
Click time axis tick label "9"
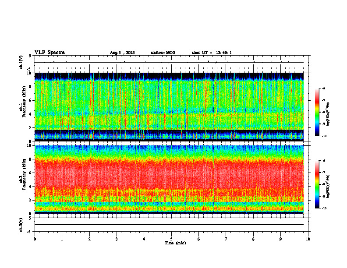click(x=280, y=239)
